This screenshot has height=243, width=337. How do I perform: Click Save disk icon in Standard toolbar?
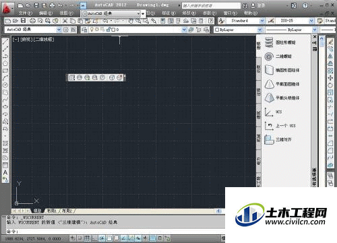[x=23, y=21]
